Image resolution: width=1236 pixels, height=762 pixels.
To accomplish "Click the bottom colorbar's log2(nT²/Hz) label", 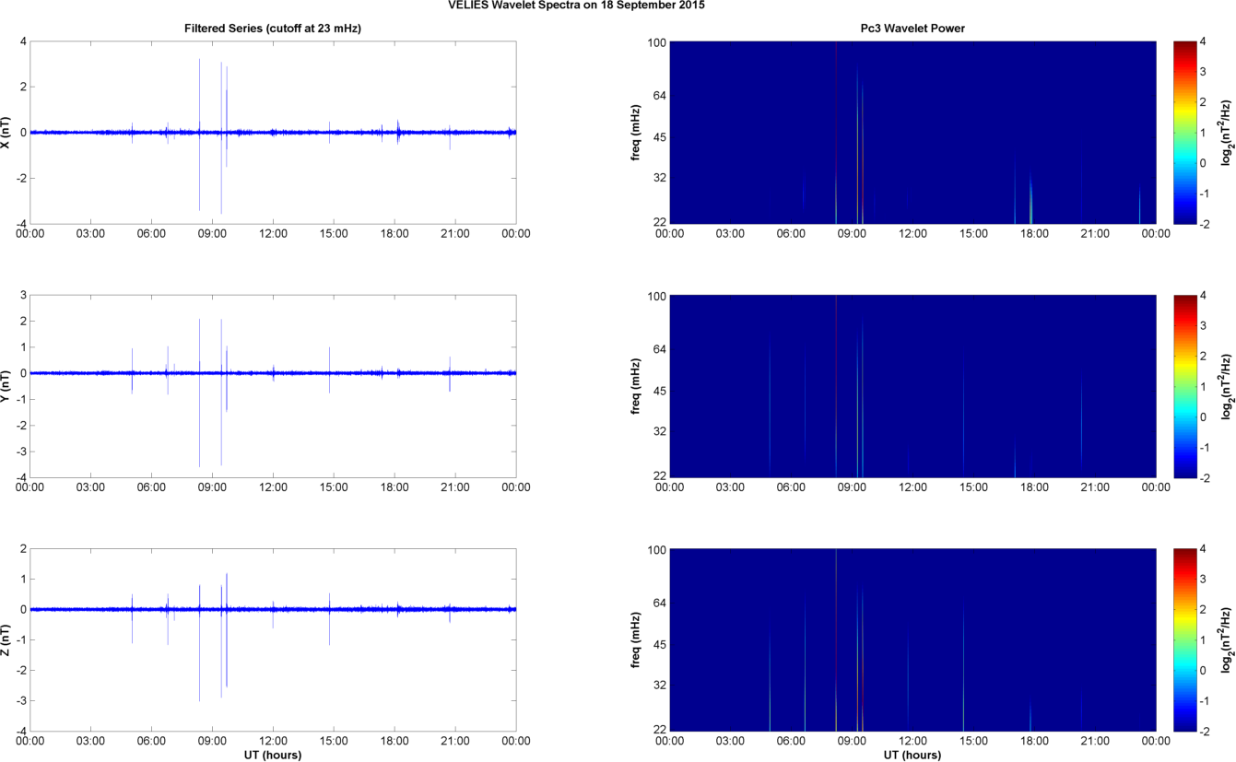I will (x=1228, y=639).
